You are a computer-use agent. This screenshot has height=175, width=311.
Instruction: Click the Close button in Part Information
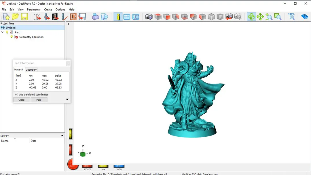click(21, 99)
